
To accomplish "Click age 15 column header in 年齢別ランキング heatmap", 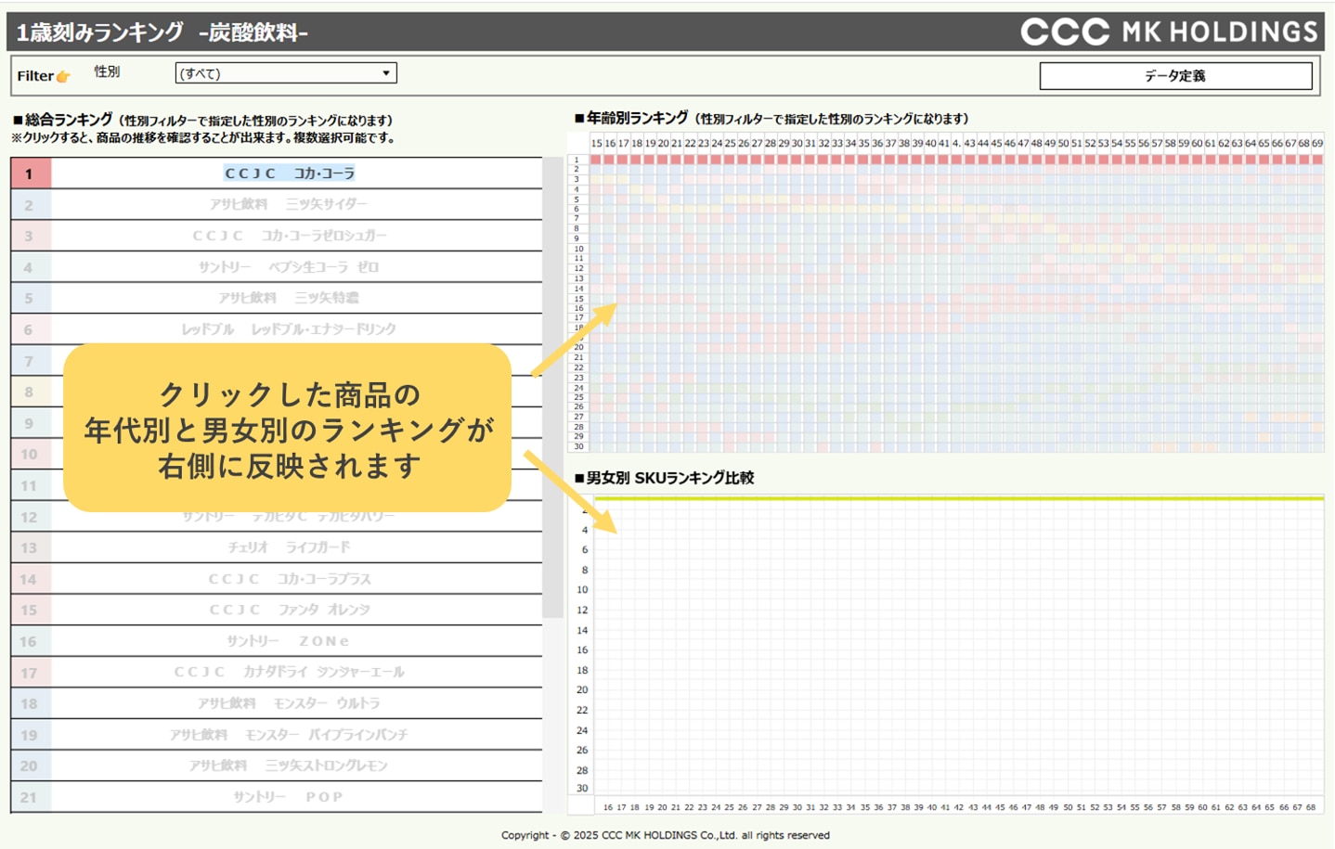I will click(x=597, y=144).
